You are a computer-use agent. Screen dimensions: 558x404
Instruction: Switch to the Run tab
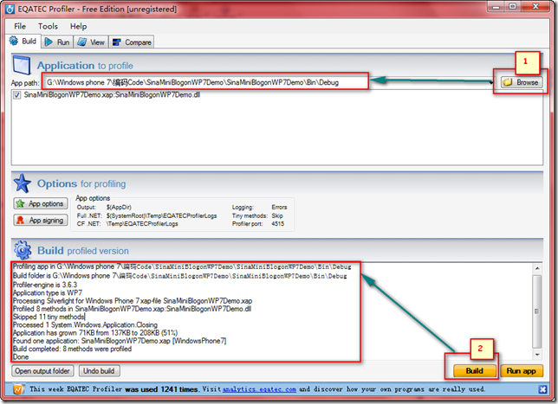point(57,42)
